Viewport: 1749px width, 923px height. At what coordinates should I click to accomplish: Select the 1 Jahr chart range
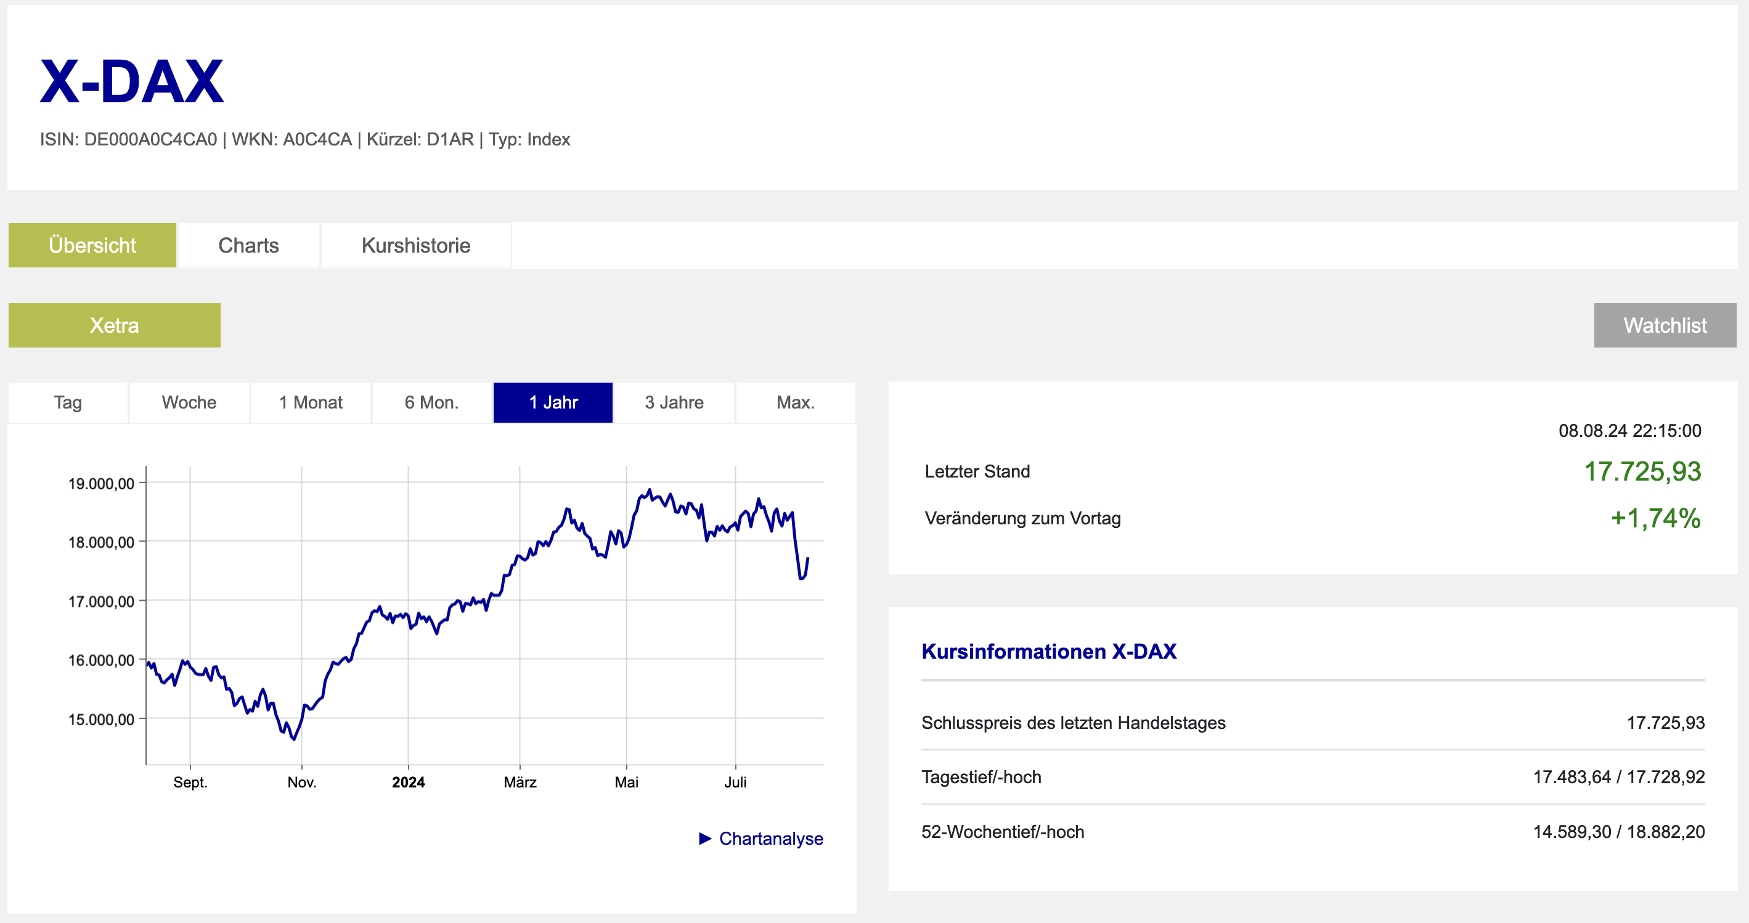tap(553, 402)
